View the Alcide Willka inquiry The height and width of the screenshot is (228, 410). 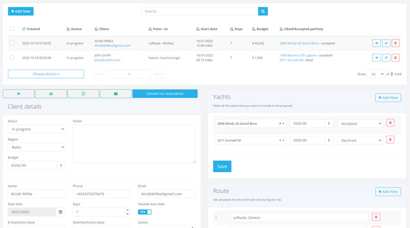[x=376, y=43]
